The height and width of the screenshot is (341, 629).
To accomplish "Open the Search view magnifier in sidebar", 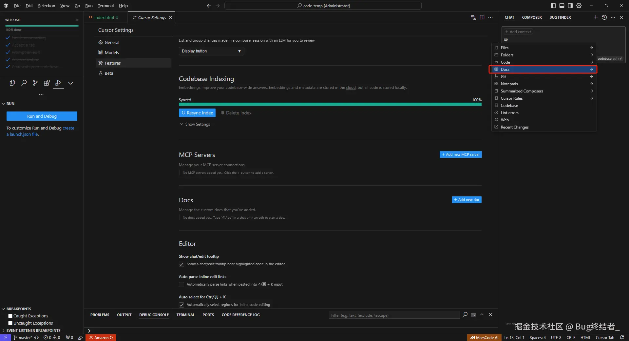I will coord(24,83).
